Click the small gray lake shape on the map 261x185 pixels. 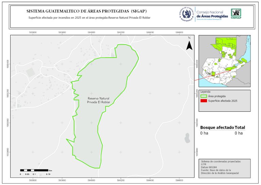[187, 138]
